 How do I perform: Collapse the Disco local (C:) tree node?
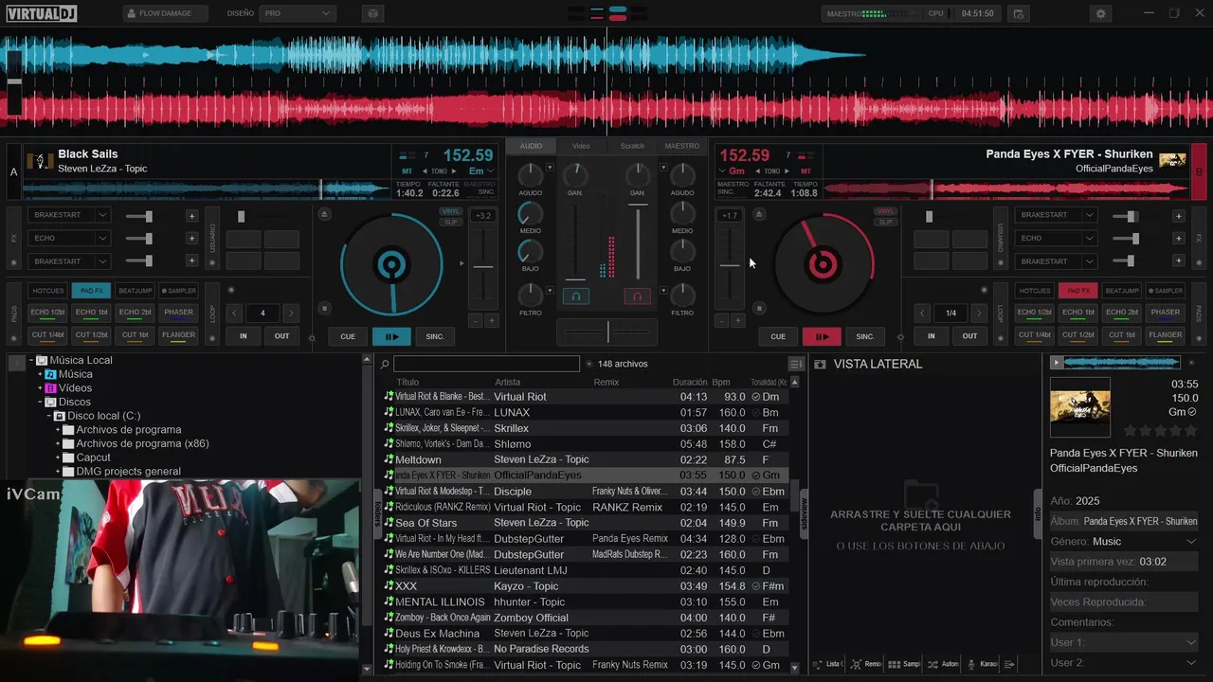point(48,416)
